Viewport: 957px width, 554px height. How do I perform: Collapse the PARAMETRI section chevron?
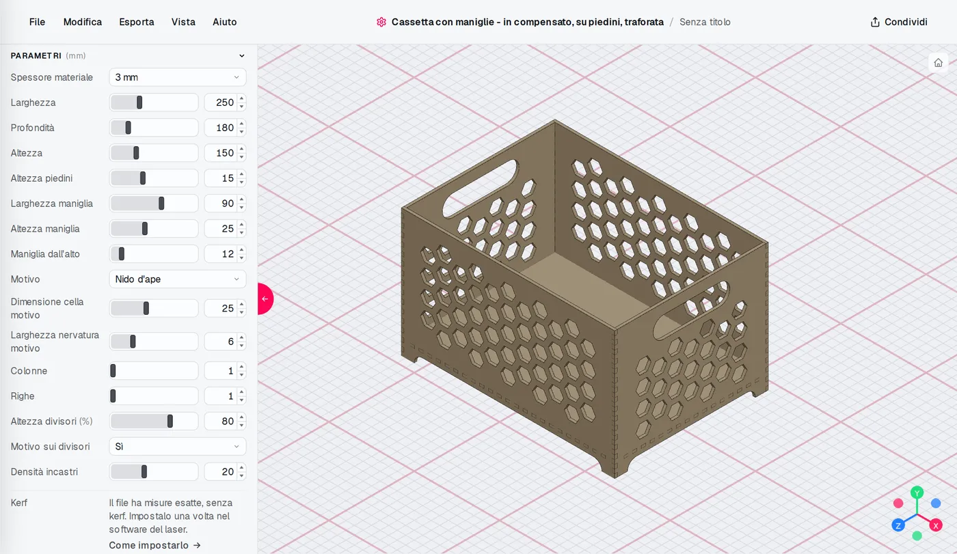(241, 56)
